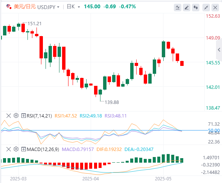The image size is (222, 183).
Task: Expand the right side panel chevron
Action: [219, 50]
